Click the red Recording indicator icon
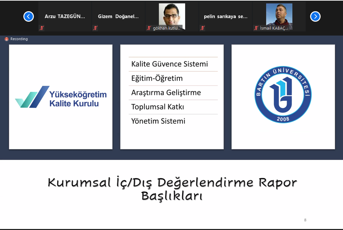Image resolution: width=343 pixels, height=230 pixels. [6, 39]
